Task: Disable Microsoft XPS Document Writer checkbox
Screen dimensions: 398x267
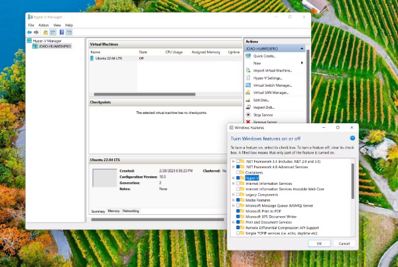Action: 238,217
